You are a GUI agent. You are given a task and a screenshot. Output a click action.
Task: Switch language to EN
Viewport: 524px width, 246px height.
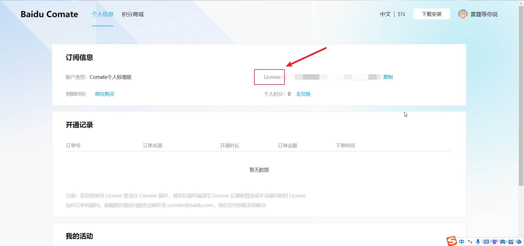click(401, 14)
